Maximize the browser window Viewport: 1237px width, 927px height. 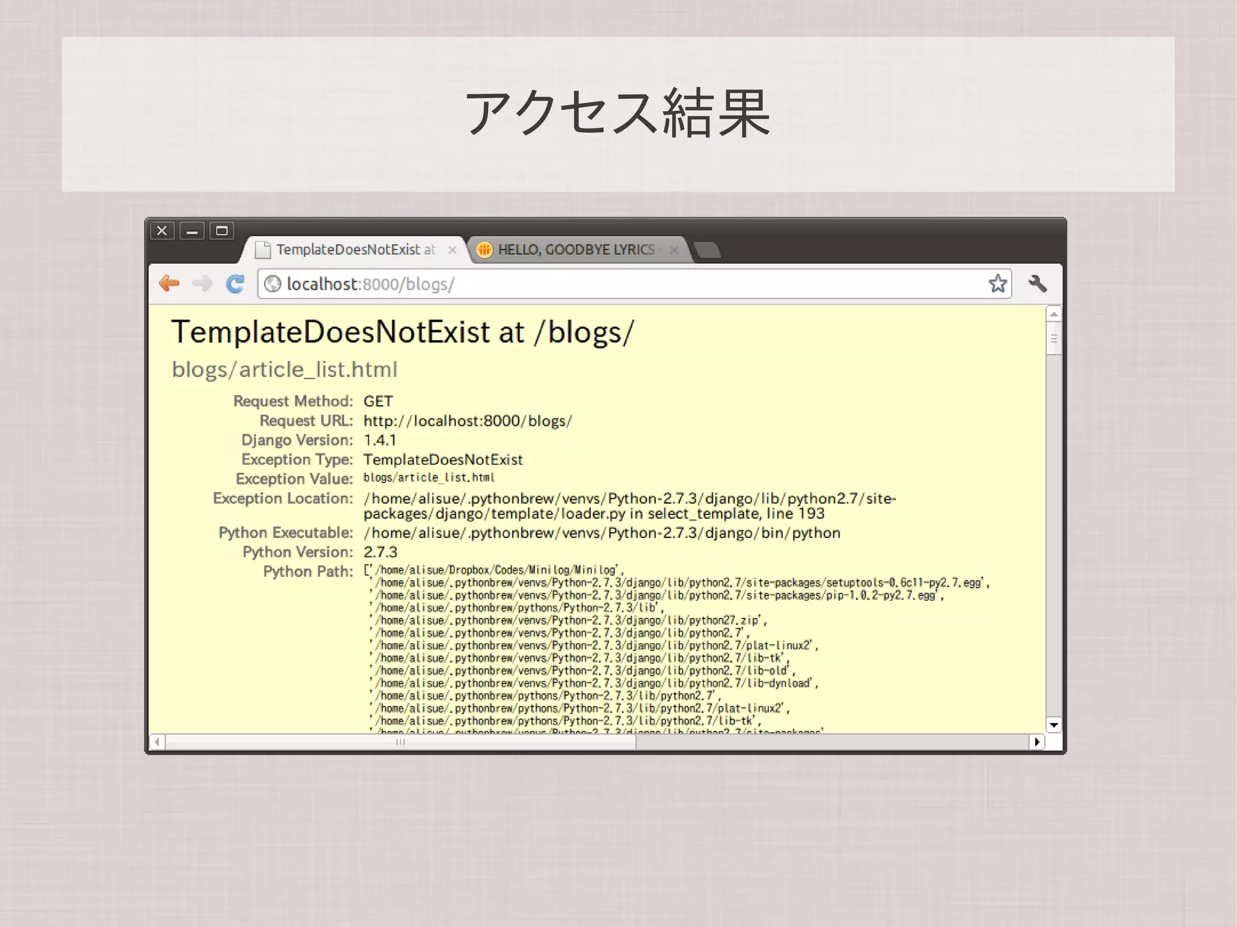click(x=222, y=231)
